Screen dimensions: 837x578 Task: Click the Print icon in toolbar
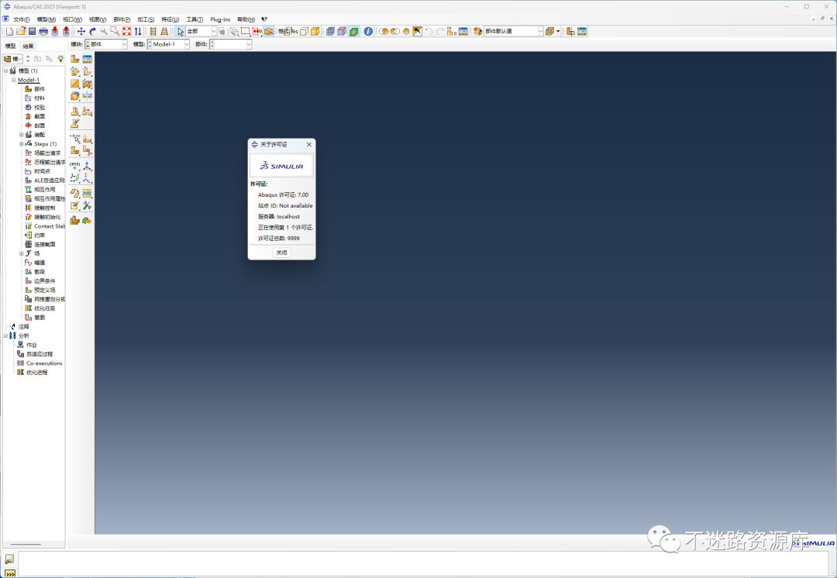(43, 32)
